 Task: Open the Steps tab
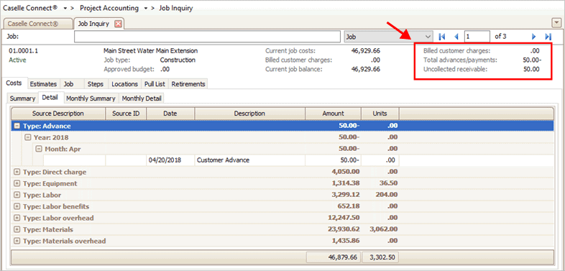(96, 84)
